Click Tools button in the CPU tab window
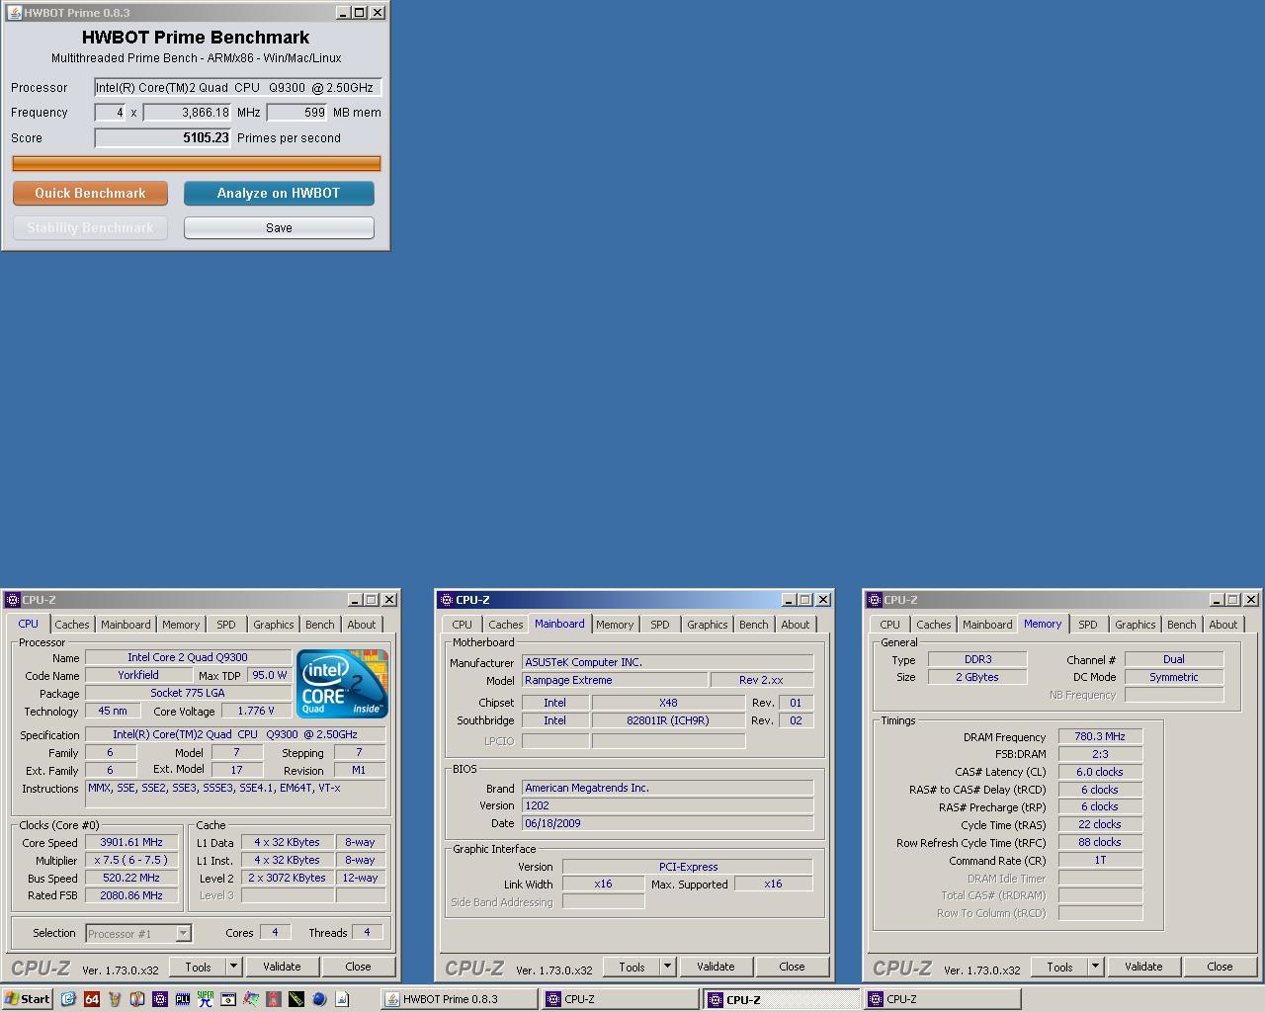Viewport: 1265px width, 1012px height. pos(198,967)
